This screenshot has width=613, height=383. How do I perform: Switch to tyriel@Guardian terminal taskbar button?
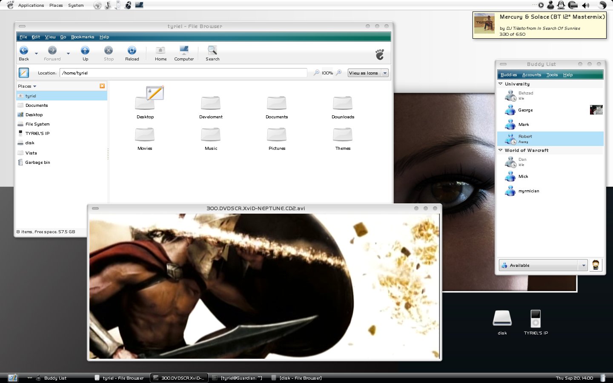coord(238,378)
